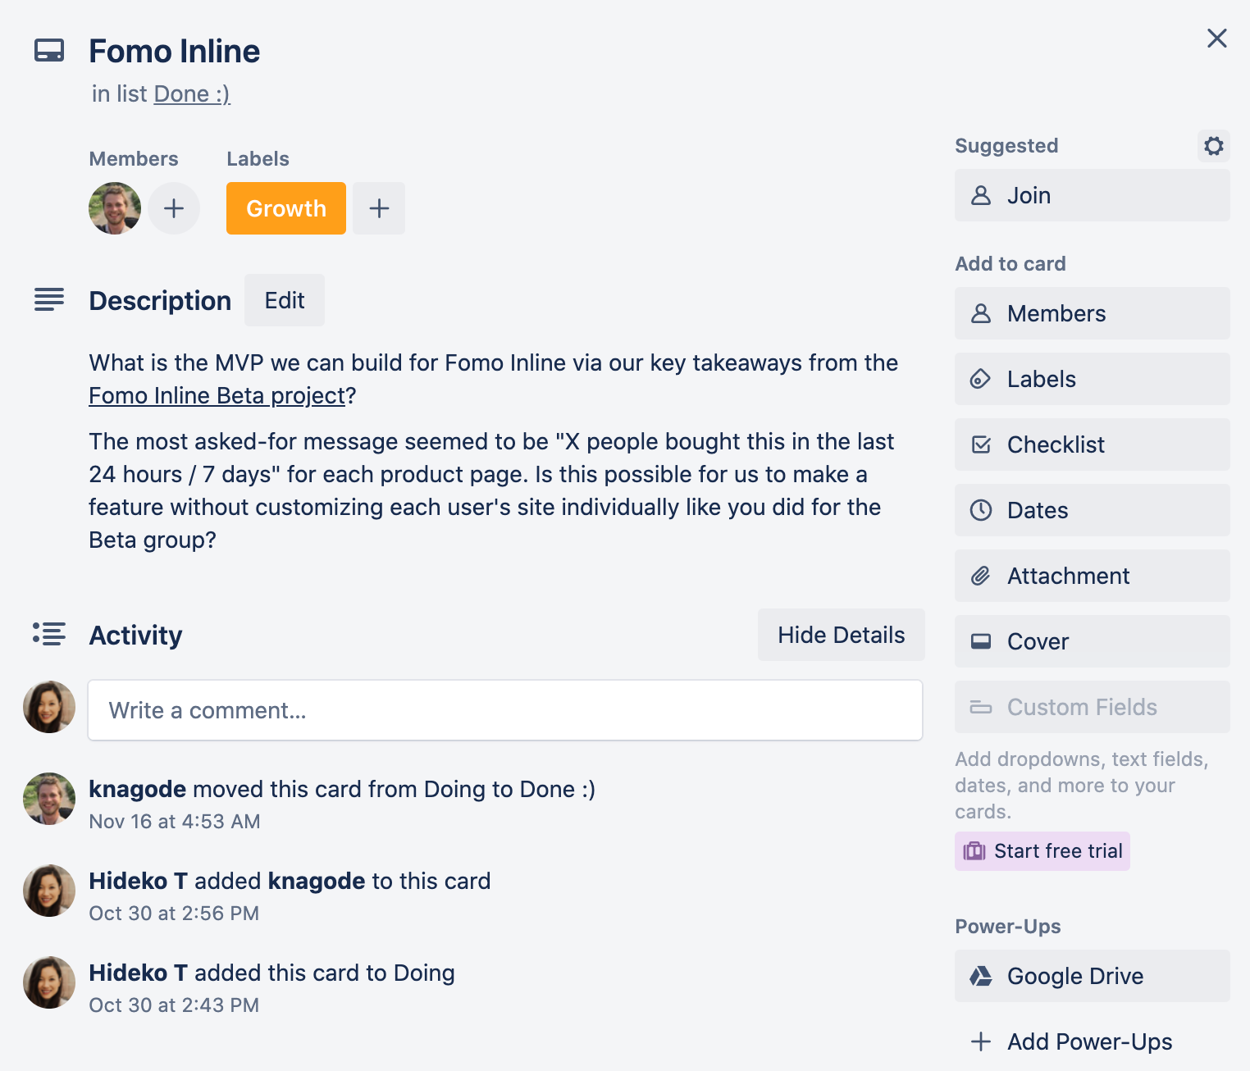The image size is (1250, 1071).
Task: Click the Oct 30 at 2:56 PM timestamp
Action: click(174, 914)
